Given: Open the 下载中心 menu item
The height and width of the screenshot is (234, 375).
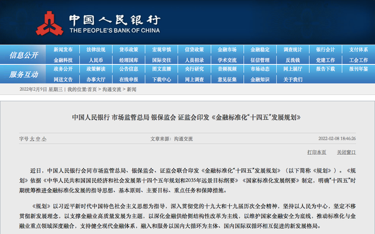Looking at the screenshot, I should pyautogui.click(x=162, y=79).
